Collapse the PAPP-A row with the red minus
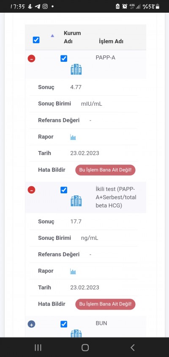169x357 pixels. pyautogui.click(x=31, y=58)
